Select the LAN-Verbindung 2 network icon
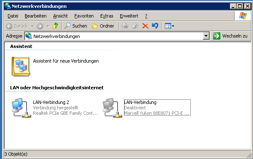 click(x=21, y=108)
